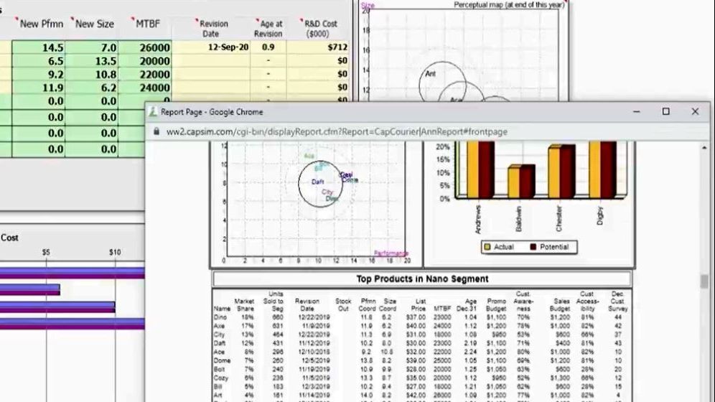Click the $37.00 list price value

click(416, 317)
